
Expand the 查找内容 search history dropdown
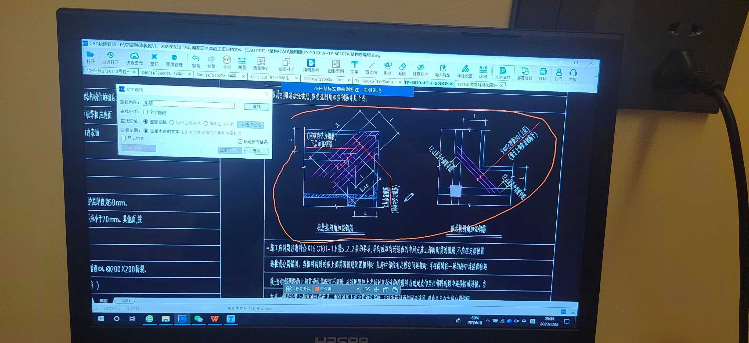pos(232,106)
